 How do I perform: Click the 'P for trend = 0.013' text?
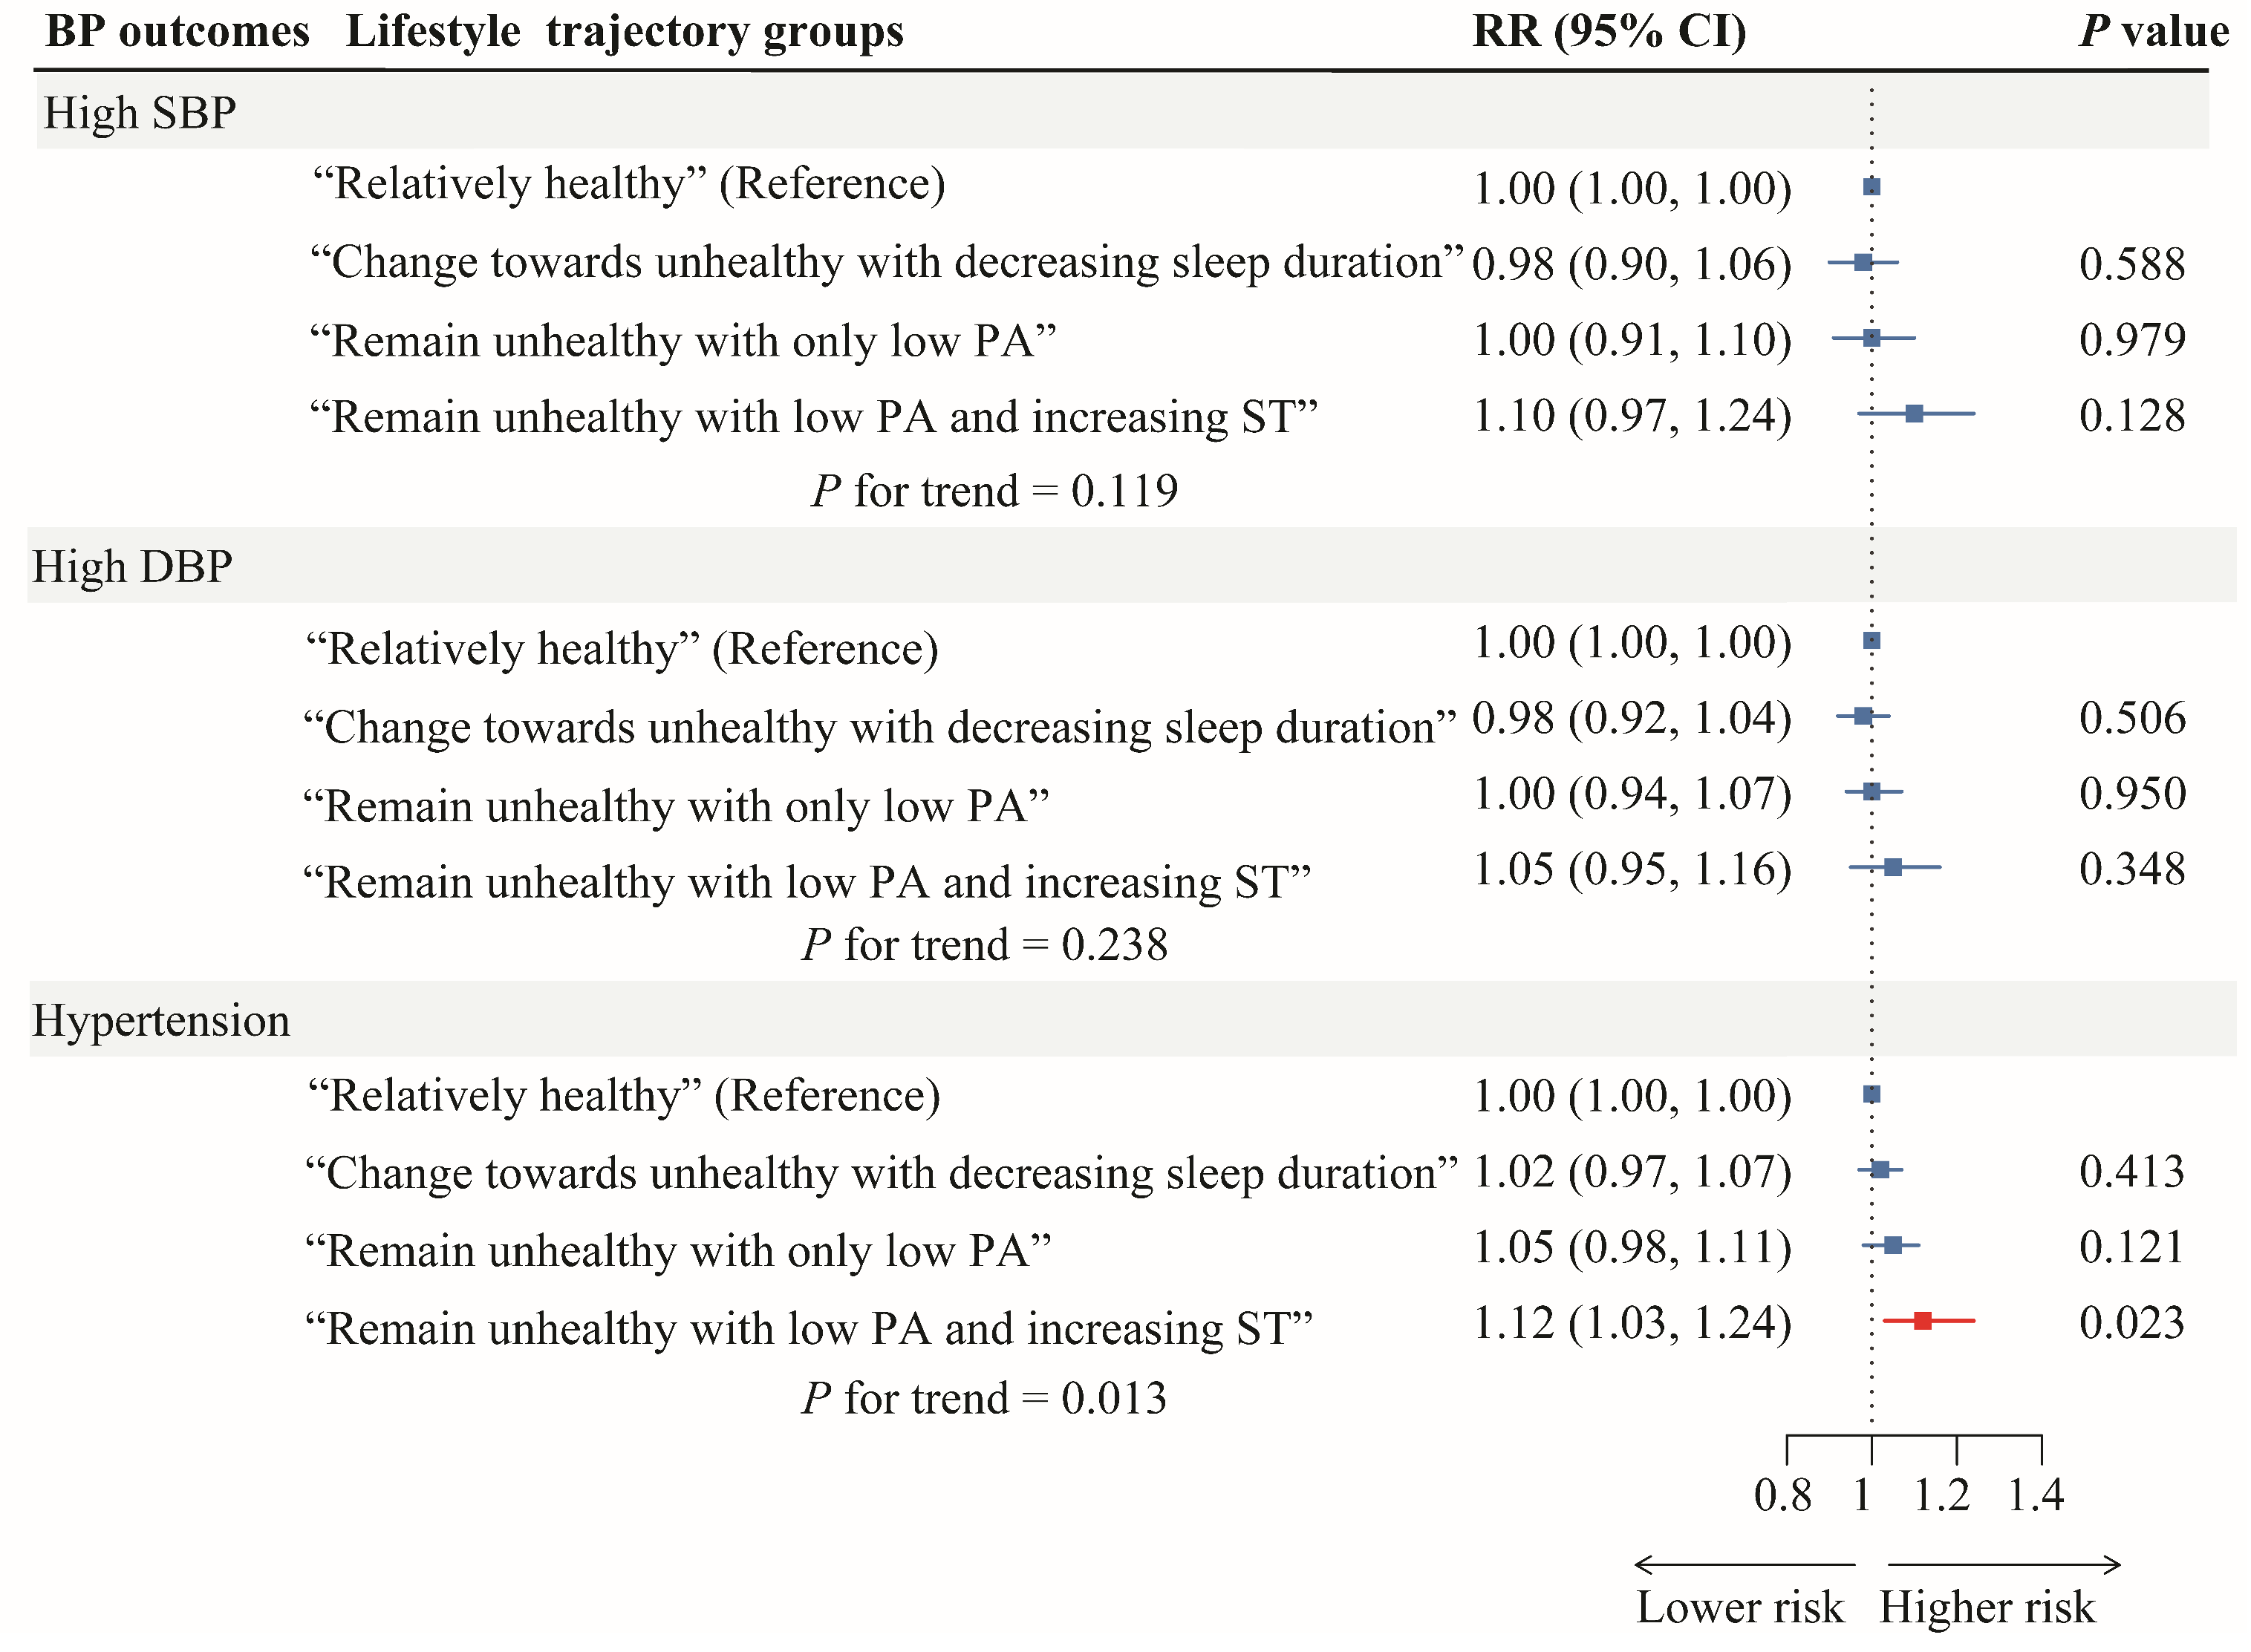[984, 1398]
